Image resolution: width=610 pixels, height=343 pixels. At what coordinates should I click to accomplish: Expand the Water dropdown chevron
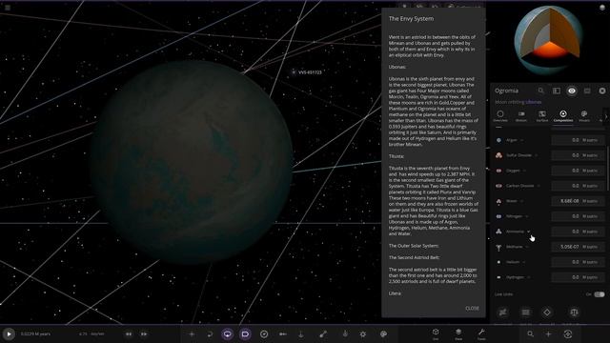pyautogui.click(x=521, y=201)
